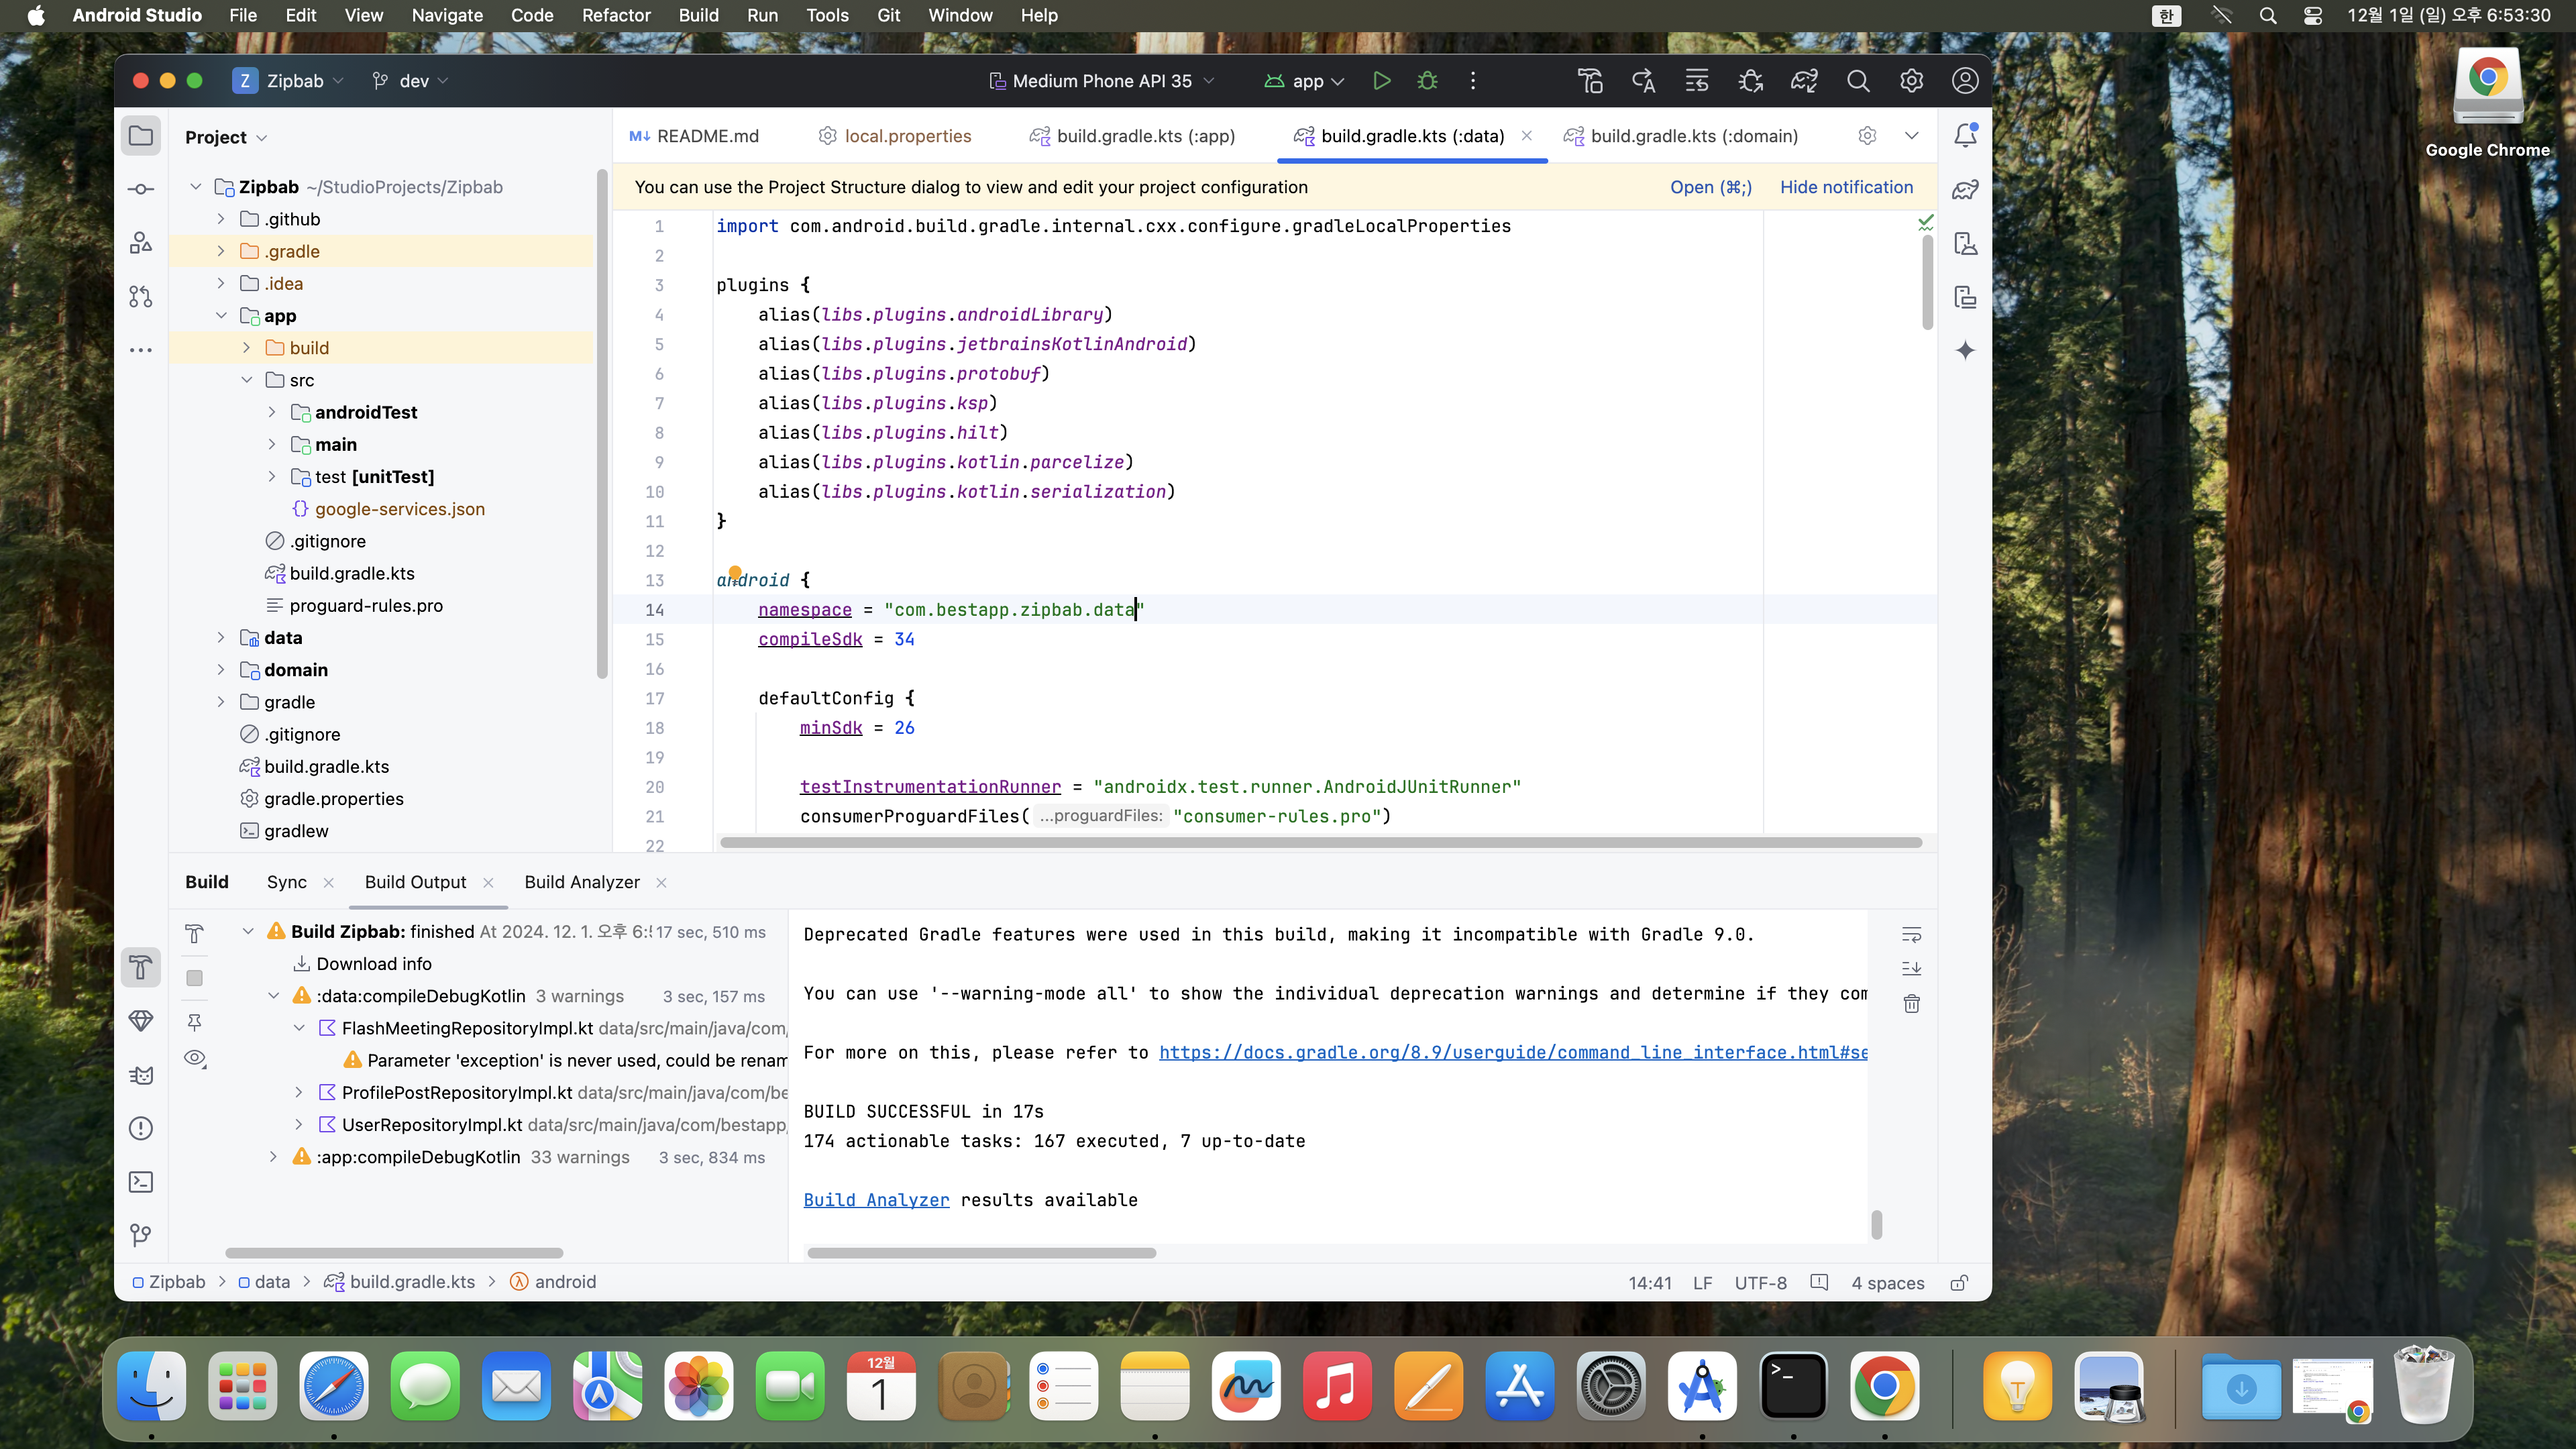
Task: Open the Commit tool window icon
Action: (141, 189)
